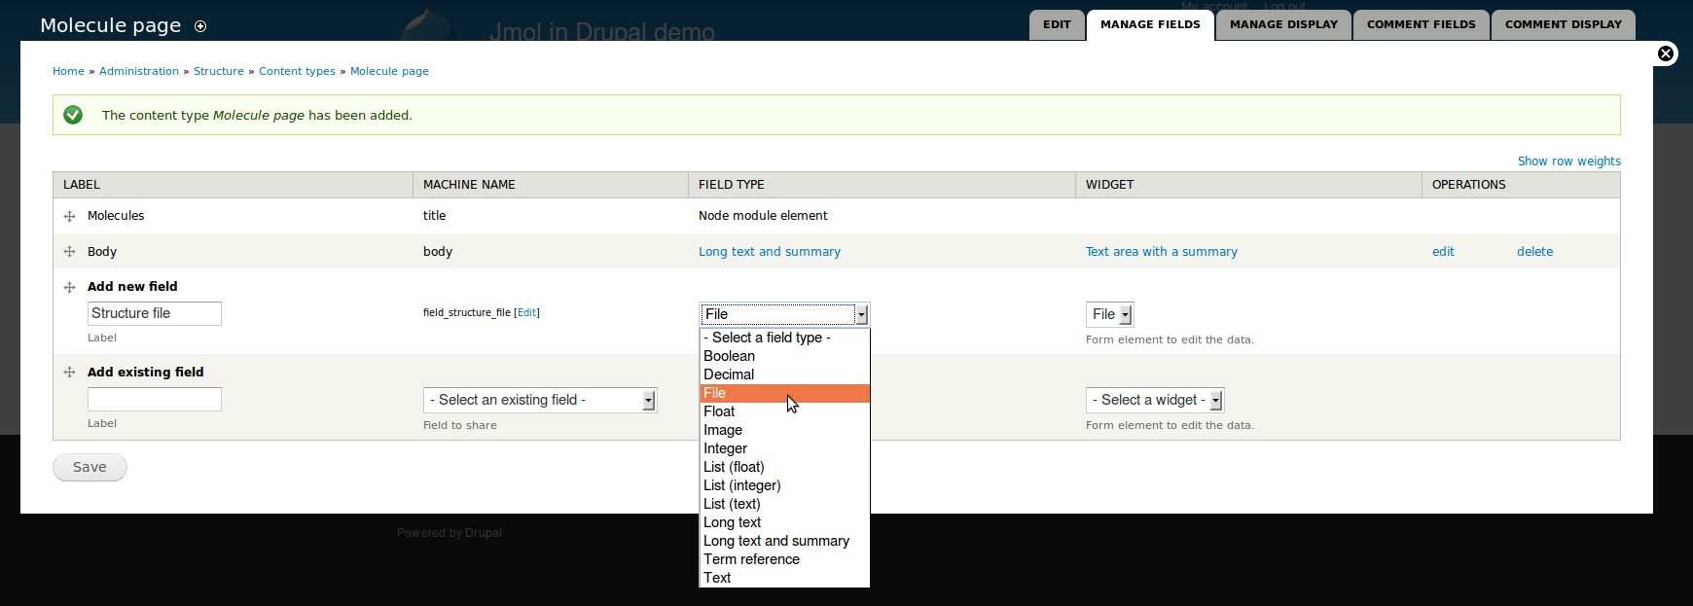Choose highlighted File option in list
The height and width of the screenshot is (606, 1693).
784,393
